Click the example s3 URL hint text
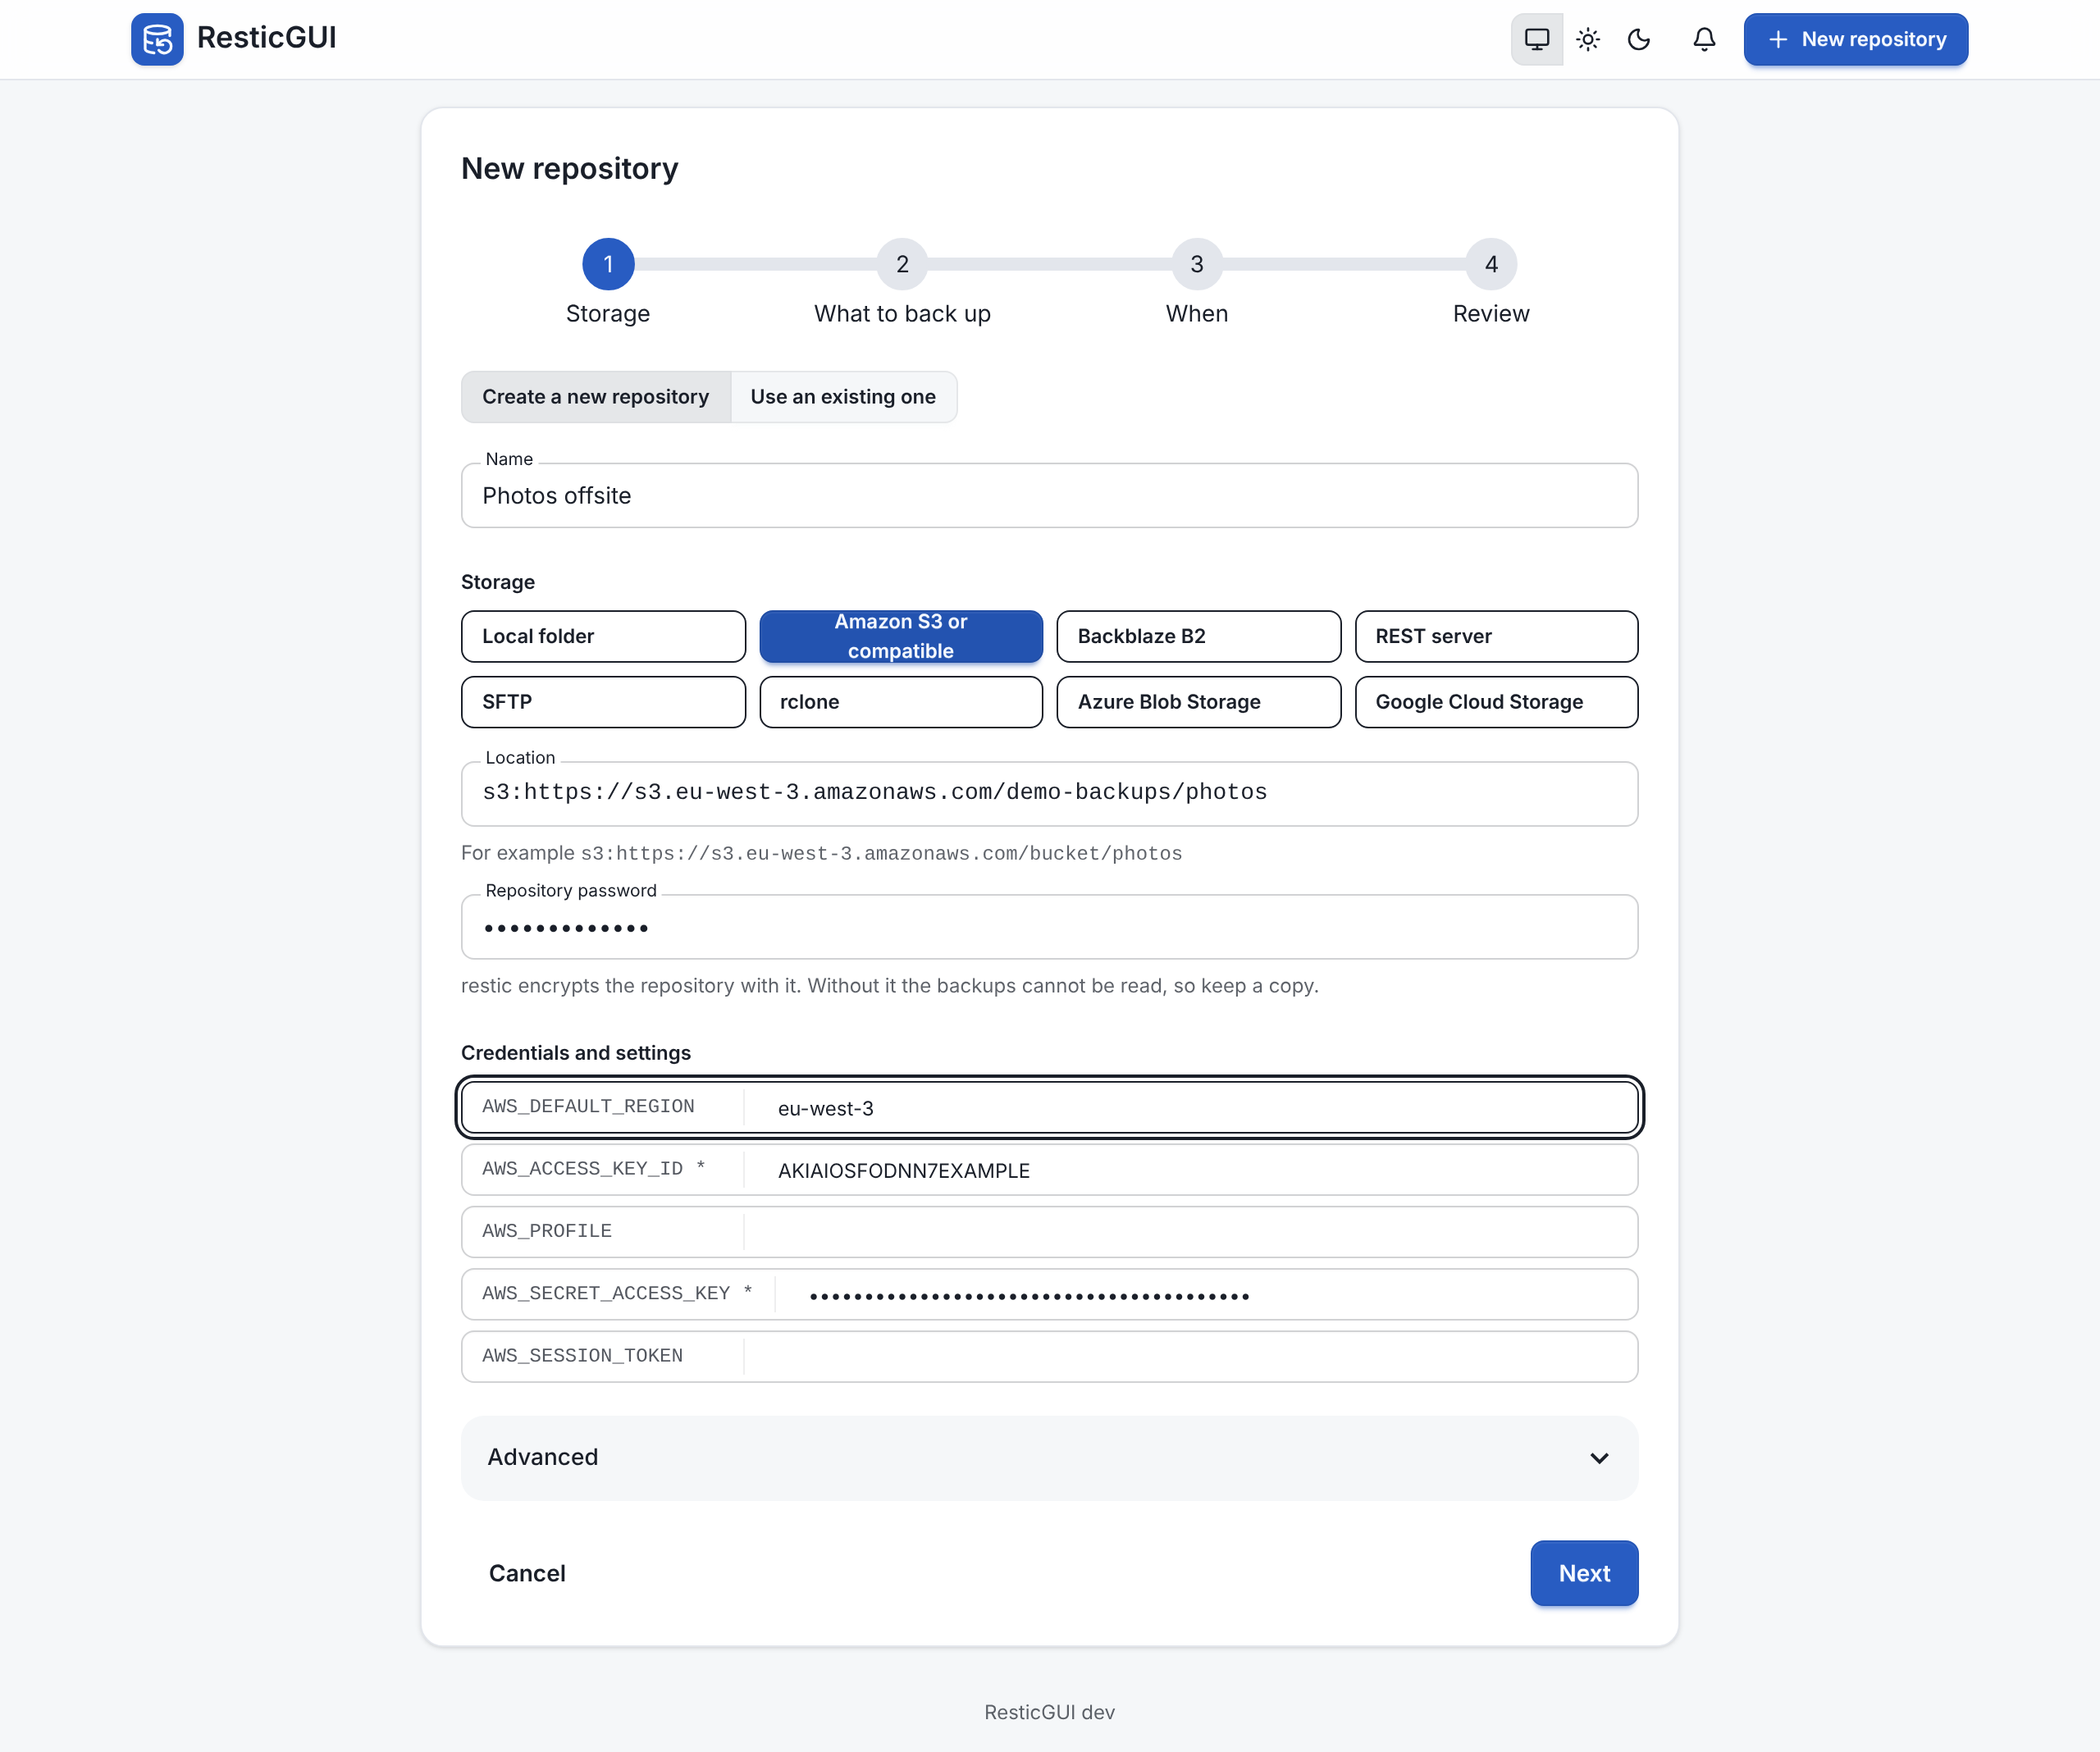2100x1752 pixels. pos(881,853)
